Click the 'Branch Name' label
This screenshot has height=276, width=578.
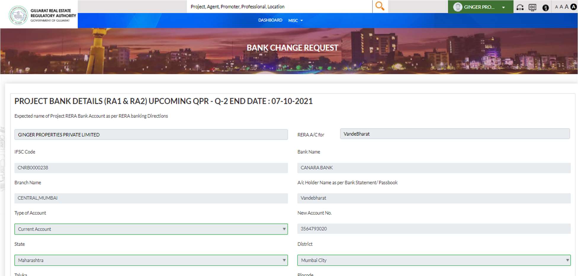click(28, 183)
